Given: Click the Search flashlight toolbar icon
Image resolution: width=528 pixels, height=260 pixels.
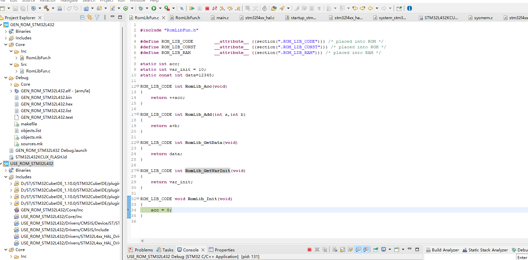Looking at the screenshot, I should pos(282,8).
